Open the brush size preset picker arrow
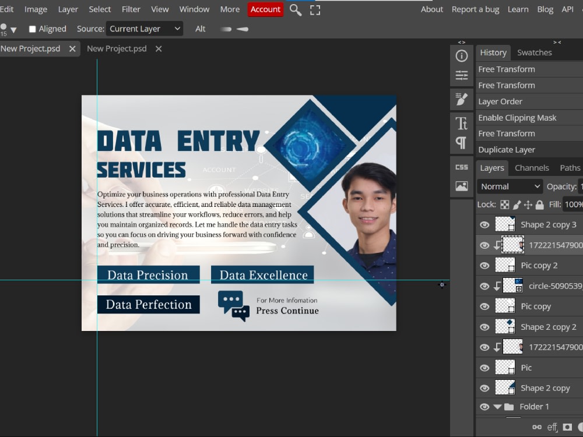Screen dimensions: 583x437 tap(14, 30)
